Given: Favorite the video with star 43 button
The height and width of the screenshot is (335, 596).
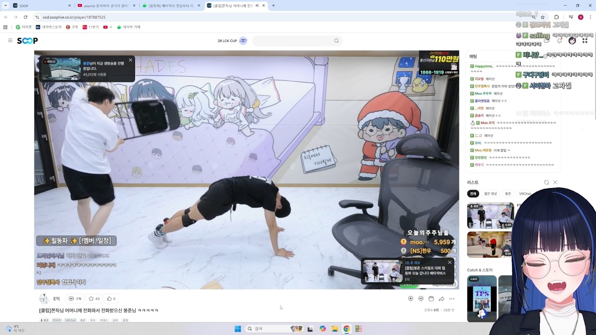Looking at the screenshot, I should pyautogui.click(x=94, y=299).
